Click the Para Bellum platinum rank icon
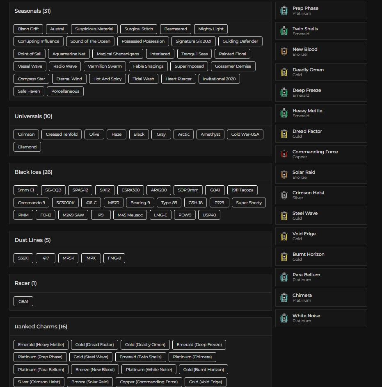 coord(284,277)
